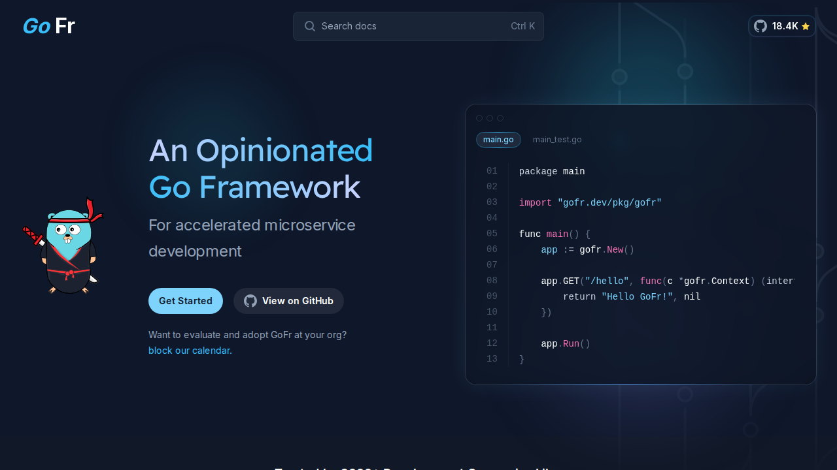Screen dimensions: 837x470
Task: Open the main_test.go tab
Action: click(557, 140)
